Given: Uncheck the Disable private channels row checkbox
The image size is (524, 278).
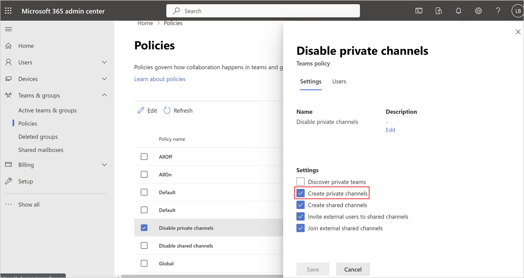Looking at the screenshot, I should point(144,227).
